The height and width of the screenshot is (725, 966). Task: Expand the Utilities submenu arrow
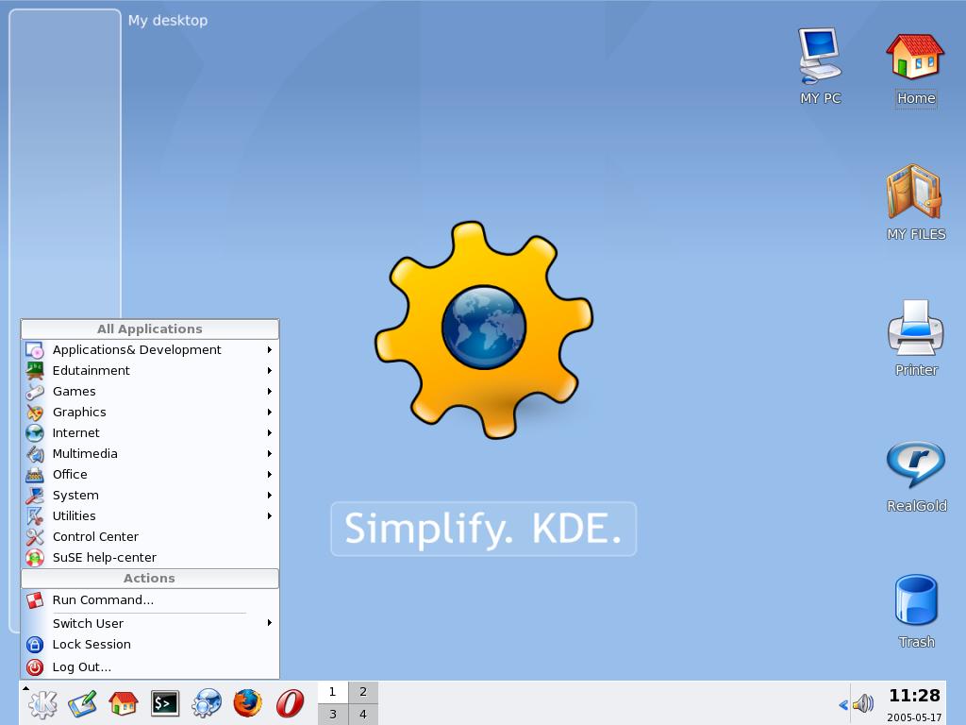[x=269, y=516]
